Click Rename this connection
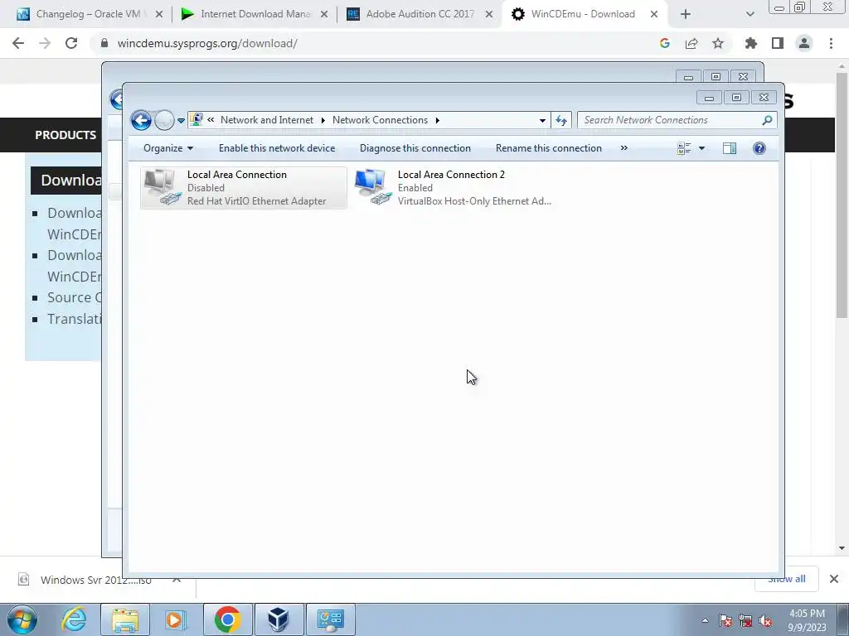Image resolution: width=849 pixels, height=636 pixels. 549,148
